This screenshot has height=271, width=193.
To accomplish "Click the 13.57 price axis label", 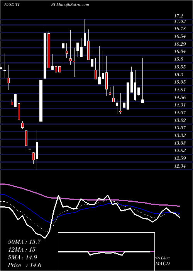I will tap(180, 128).
